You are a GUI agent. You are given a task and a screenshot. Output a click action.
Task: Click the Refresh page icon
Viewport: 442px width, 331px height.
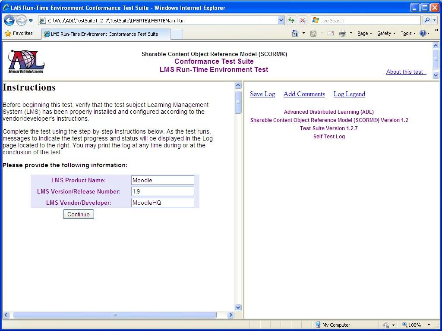point(291,20)
